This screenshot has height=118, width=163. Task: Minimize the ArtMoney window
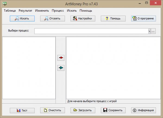point(140,3)
